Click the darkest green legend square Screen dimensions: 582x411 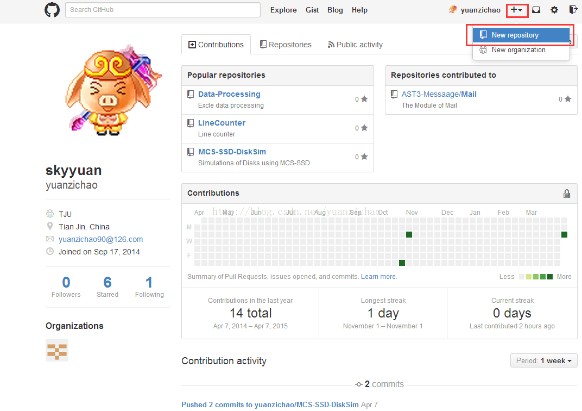pyautogui.click(x=550, y=277)
